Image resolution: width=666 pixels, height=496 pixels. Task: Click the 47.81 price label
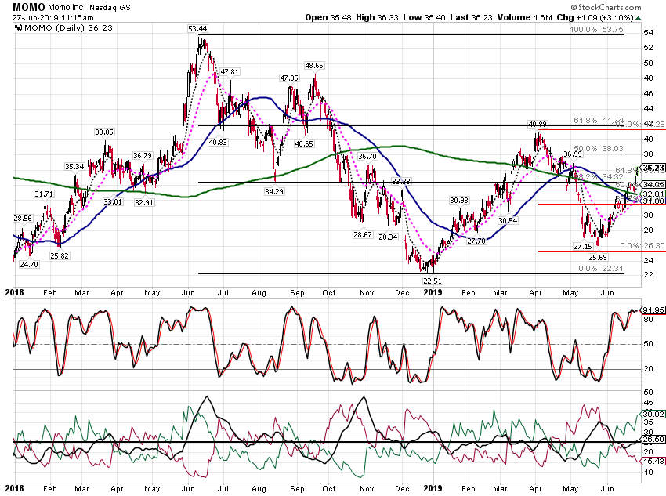pyautogui.click(x=230, y=72)
